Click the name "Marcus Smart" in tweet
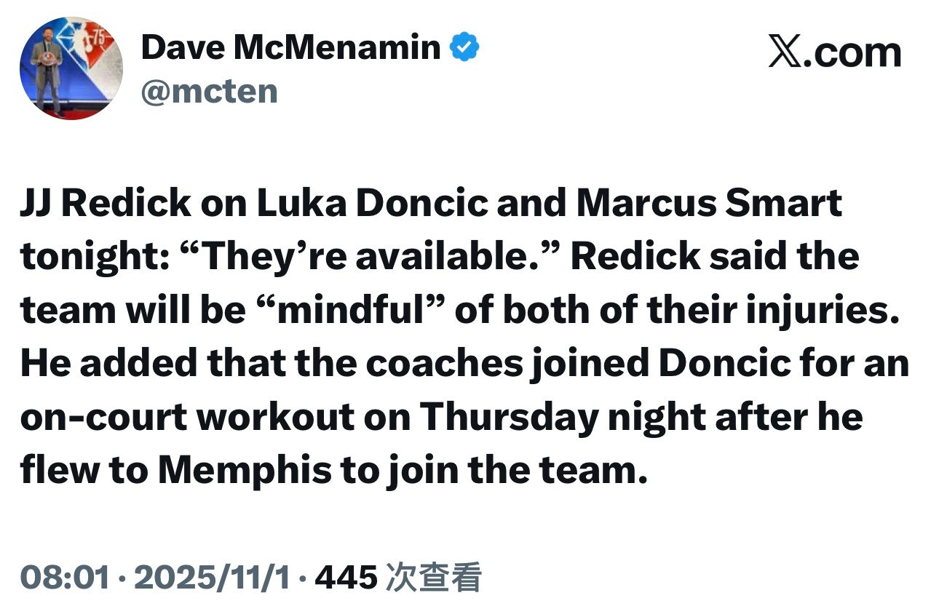Viewport: 939px width, 614px height. pyautogui.click(x=709, y=203)
